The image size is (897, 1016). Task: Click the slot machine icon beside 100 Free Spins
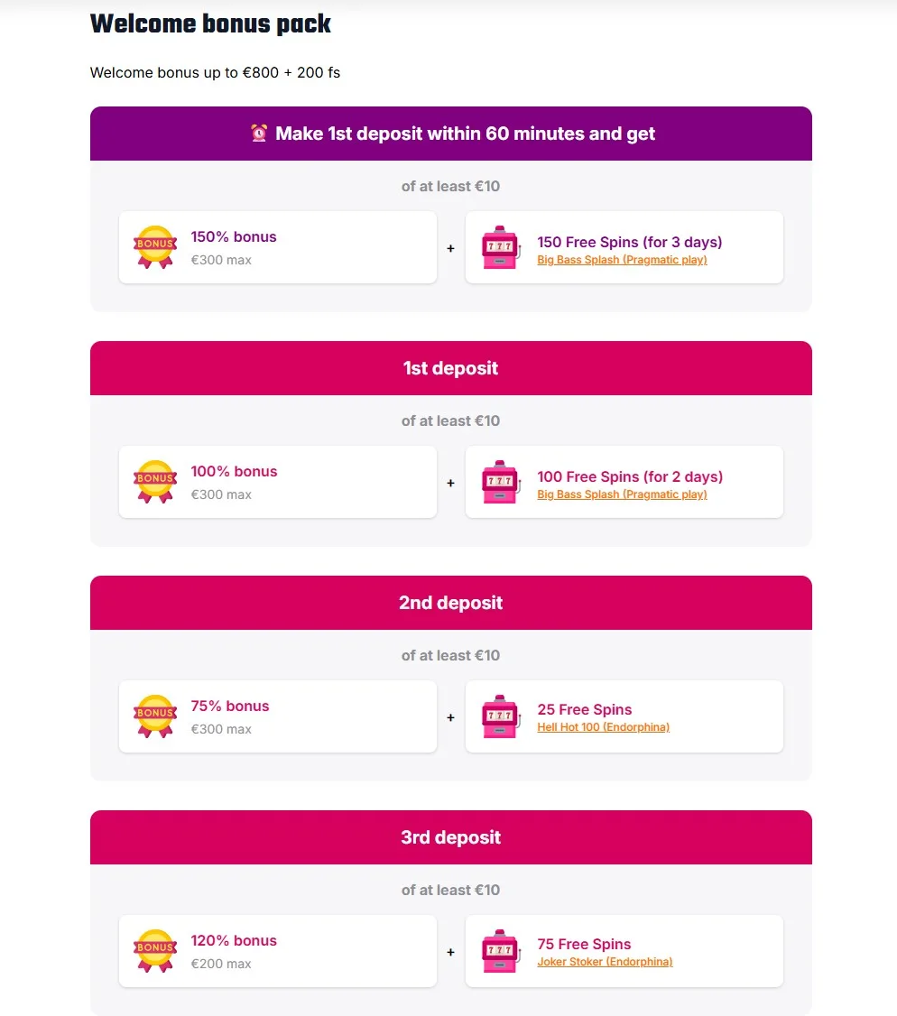[x=501, y=483]
